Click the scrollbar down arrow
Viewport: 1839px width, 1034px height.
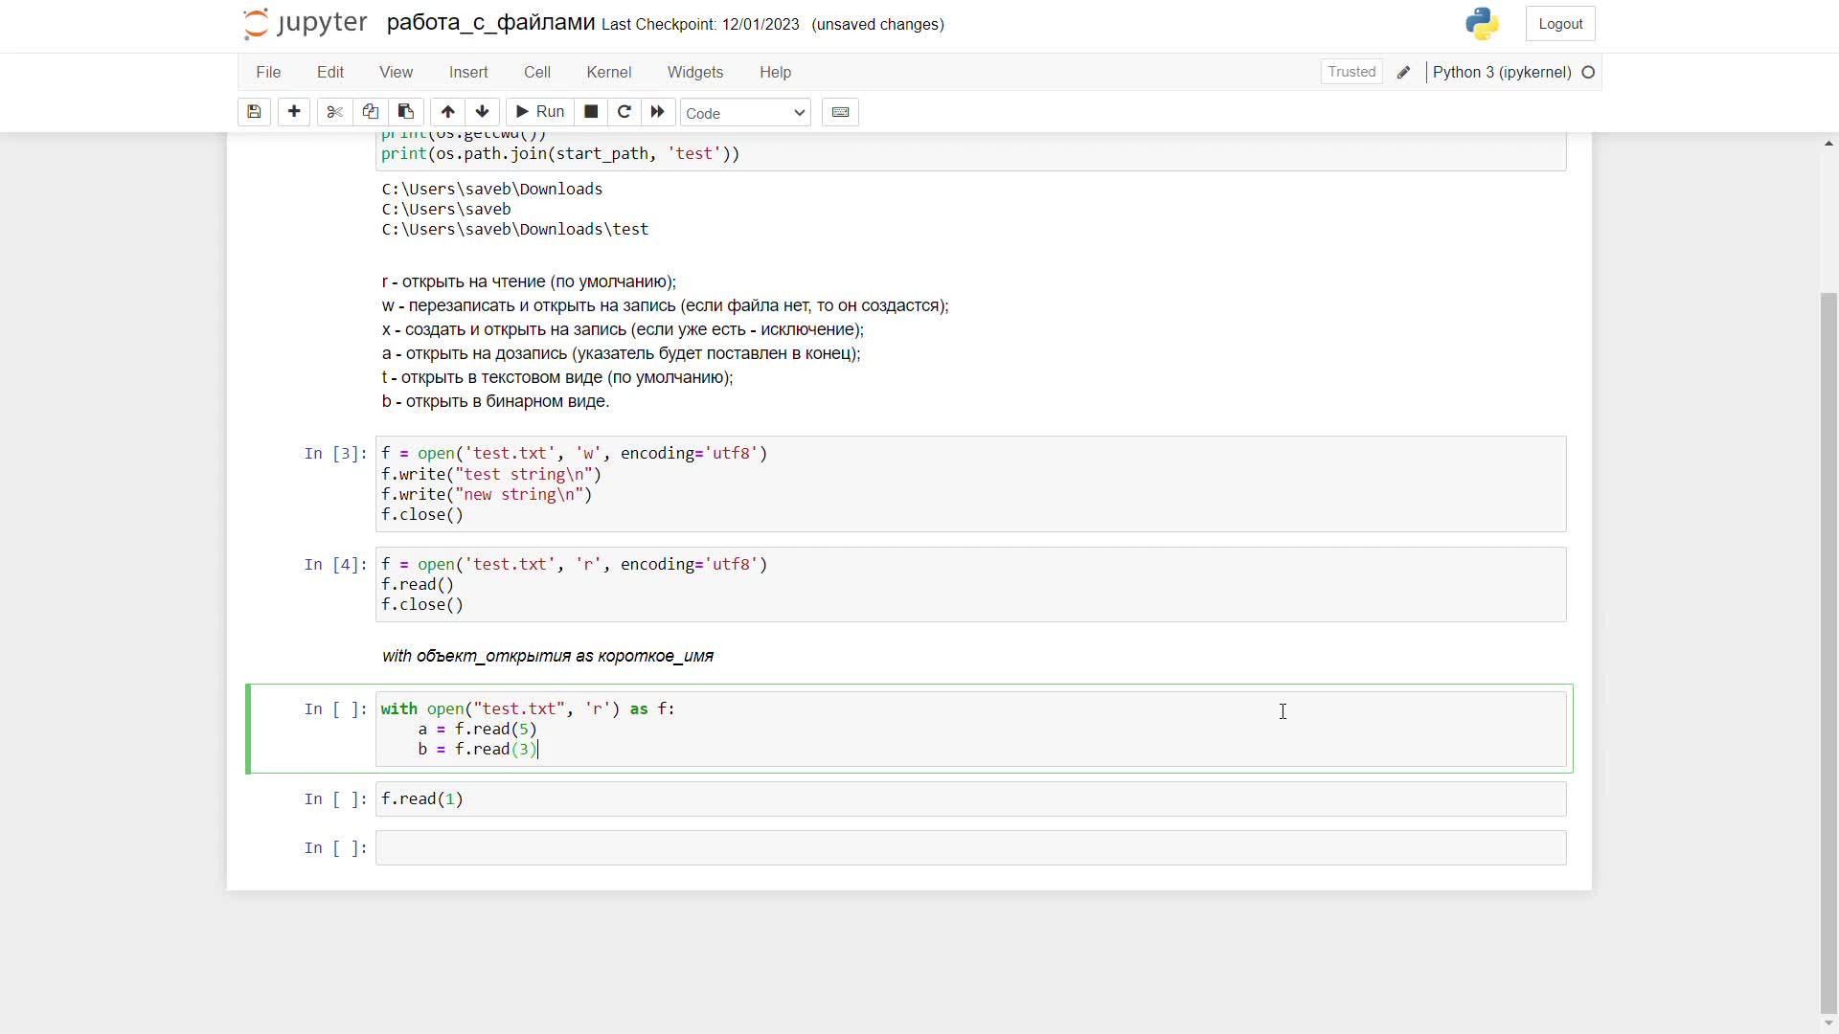1828,1023
